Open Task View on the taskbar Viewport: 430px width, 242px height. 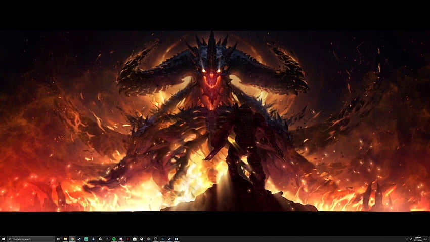tap(58, 239)
